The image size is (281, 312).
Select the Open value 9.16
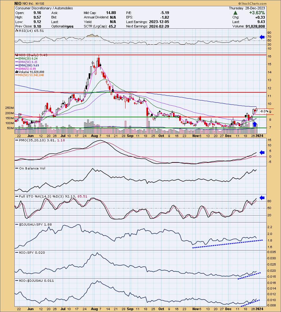point(37,13)
